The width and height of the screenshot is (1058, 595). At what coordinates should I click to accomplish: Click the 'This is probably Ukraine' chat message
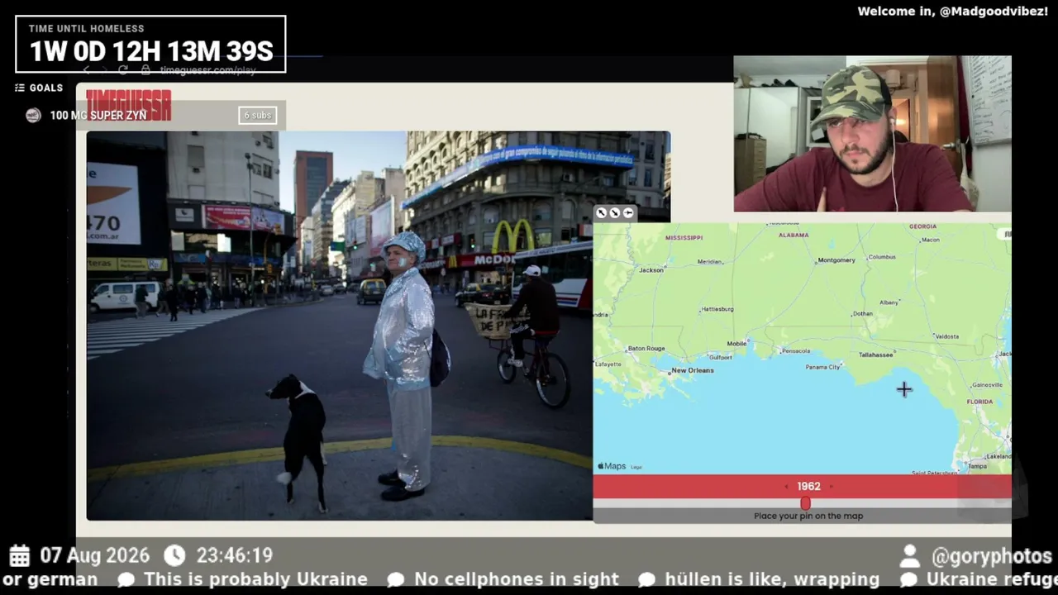point(255,579)
